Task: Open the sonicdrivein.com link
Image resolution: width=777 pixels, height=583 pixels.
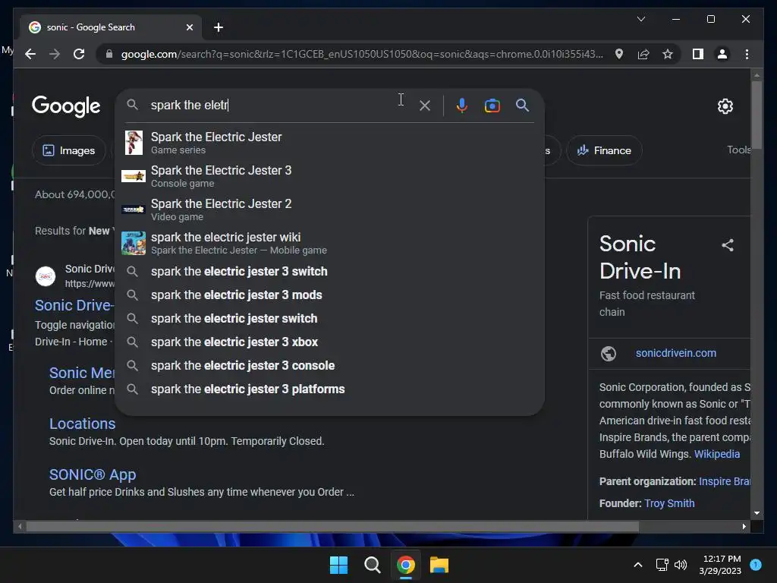Action: 676,354
